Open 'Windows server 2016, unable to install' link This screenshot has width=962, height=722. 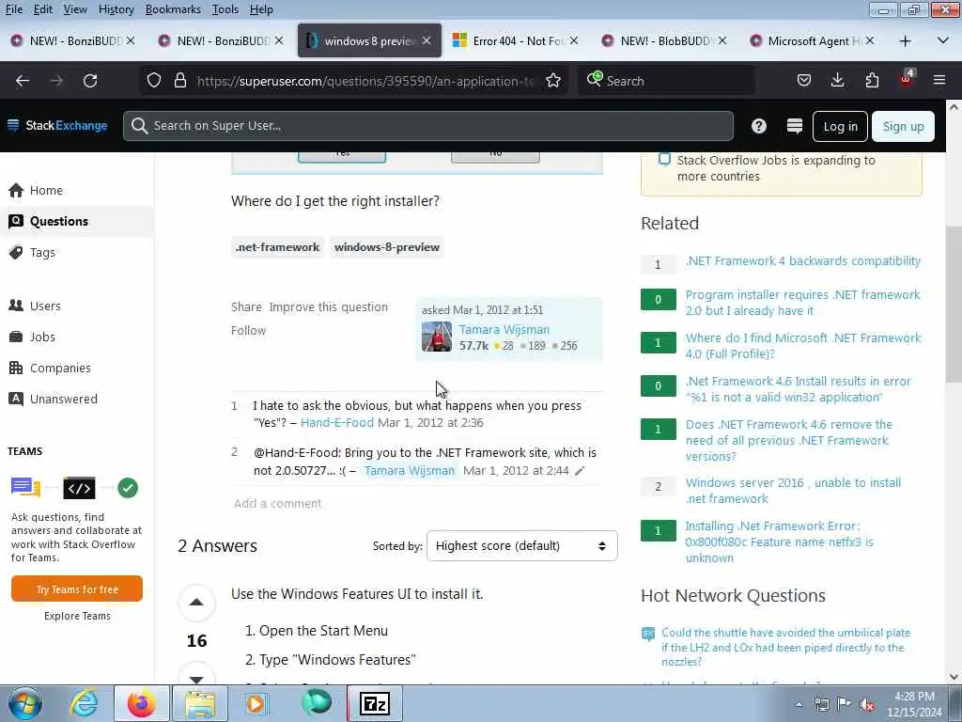793,491
